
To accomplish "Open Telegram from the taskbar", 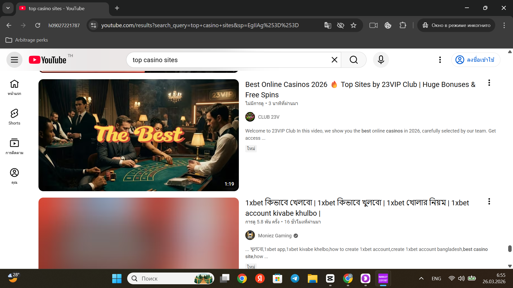I will tap(295, 279).
